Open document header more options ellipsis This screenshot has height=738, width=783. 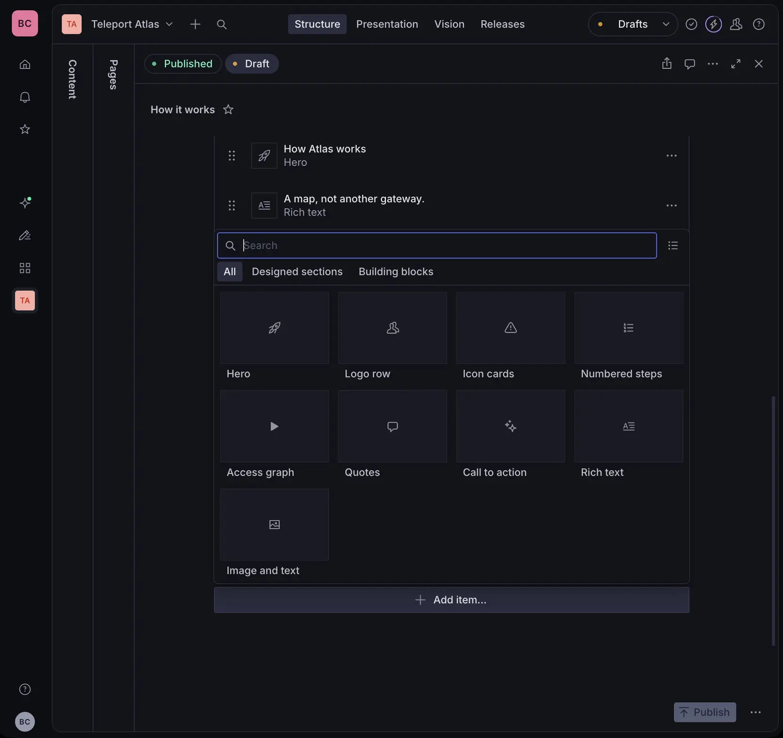pos(713,64)
